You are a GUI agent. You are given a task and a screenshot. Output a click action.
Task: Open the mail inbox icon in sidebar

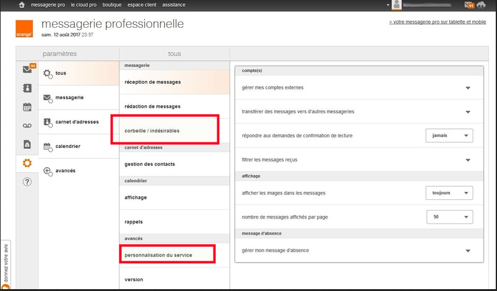pos(27,69)
